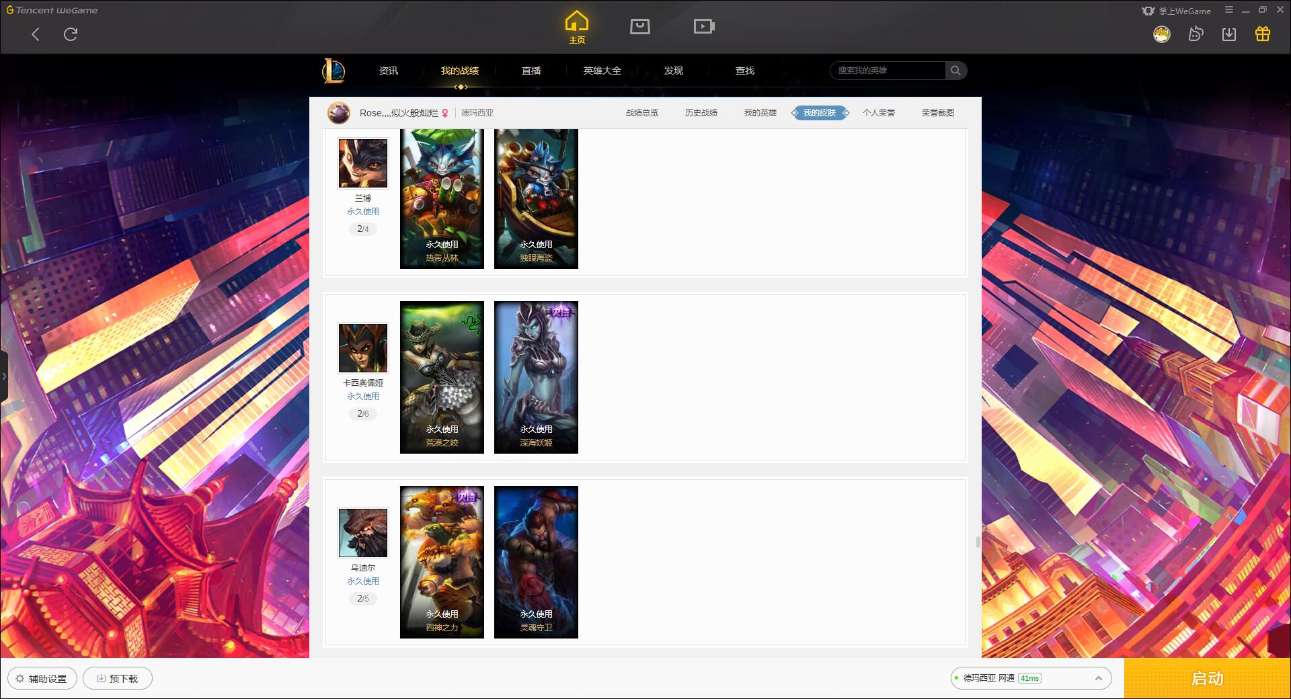Click the 预下载 button
The width and height of the screenshot is (1291, 699).
click(118, 678)
